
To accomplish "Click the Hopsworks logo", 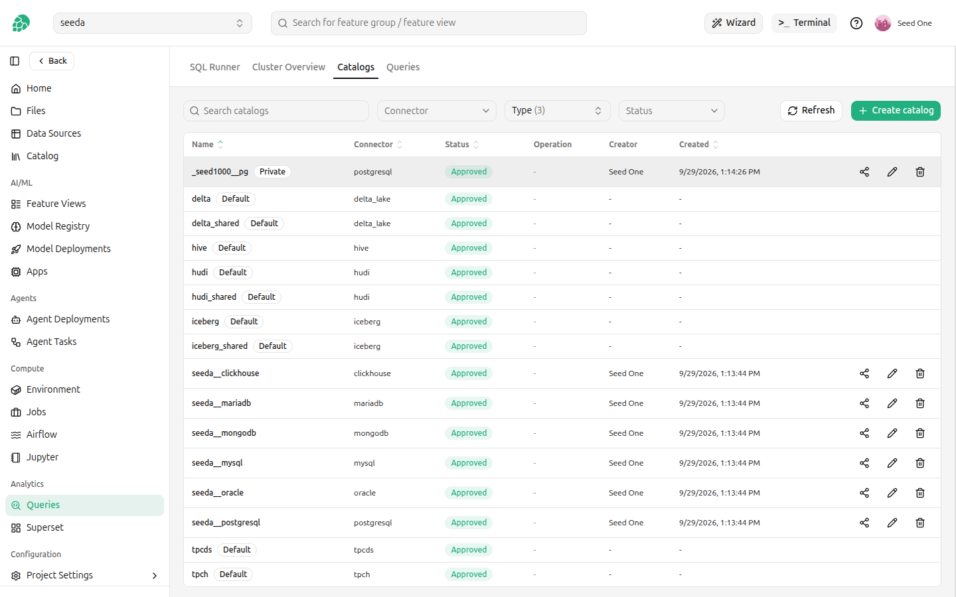I will 21,23.
